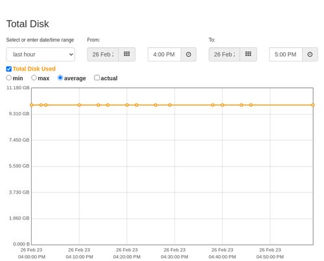Click the data point at 04:10:00 PM gridline
The width and height of the screenshot is (324, 261).
[79, 105]
